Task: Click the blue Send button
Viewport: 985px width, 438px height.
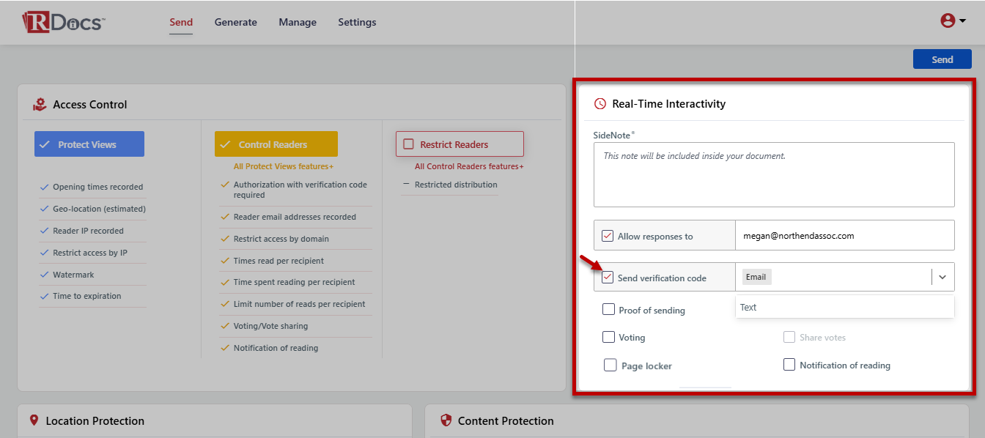Action: tap(942, 59)
